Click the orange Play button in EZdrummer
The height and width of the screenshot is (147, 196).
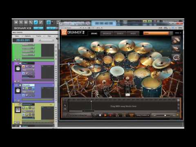click(105, 116)
